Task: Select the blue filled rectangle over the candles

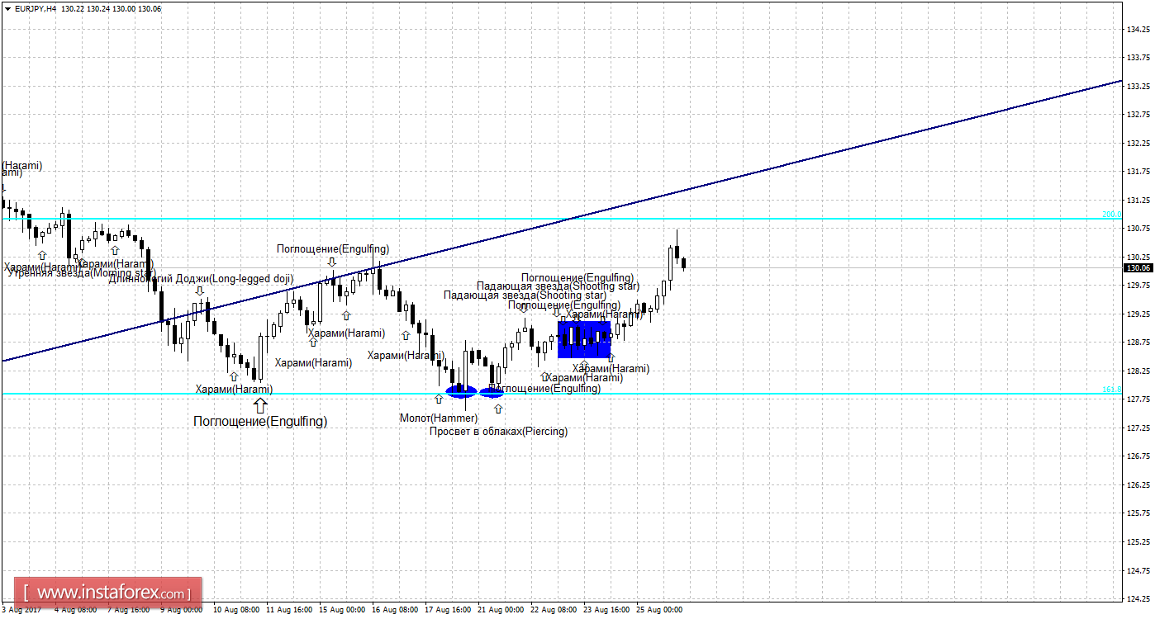Action: (584, 339)
